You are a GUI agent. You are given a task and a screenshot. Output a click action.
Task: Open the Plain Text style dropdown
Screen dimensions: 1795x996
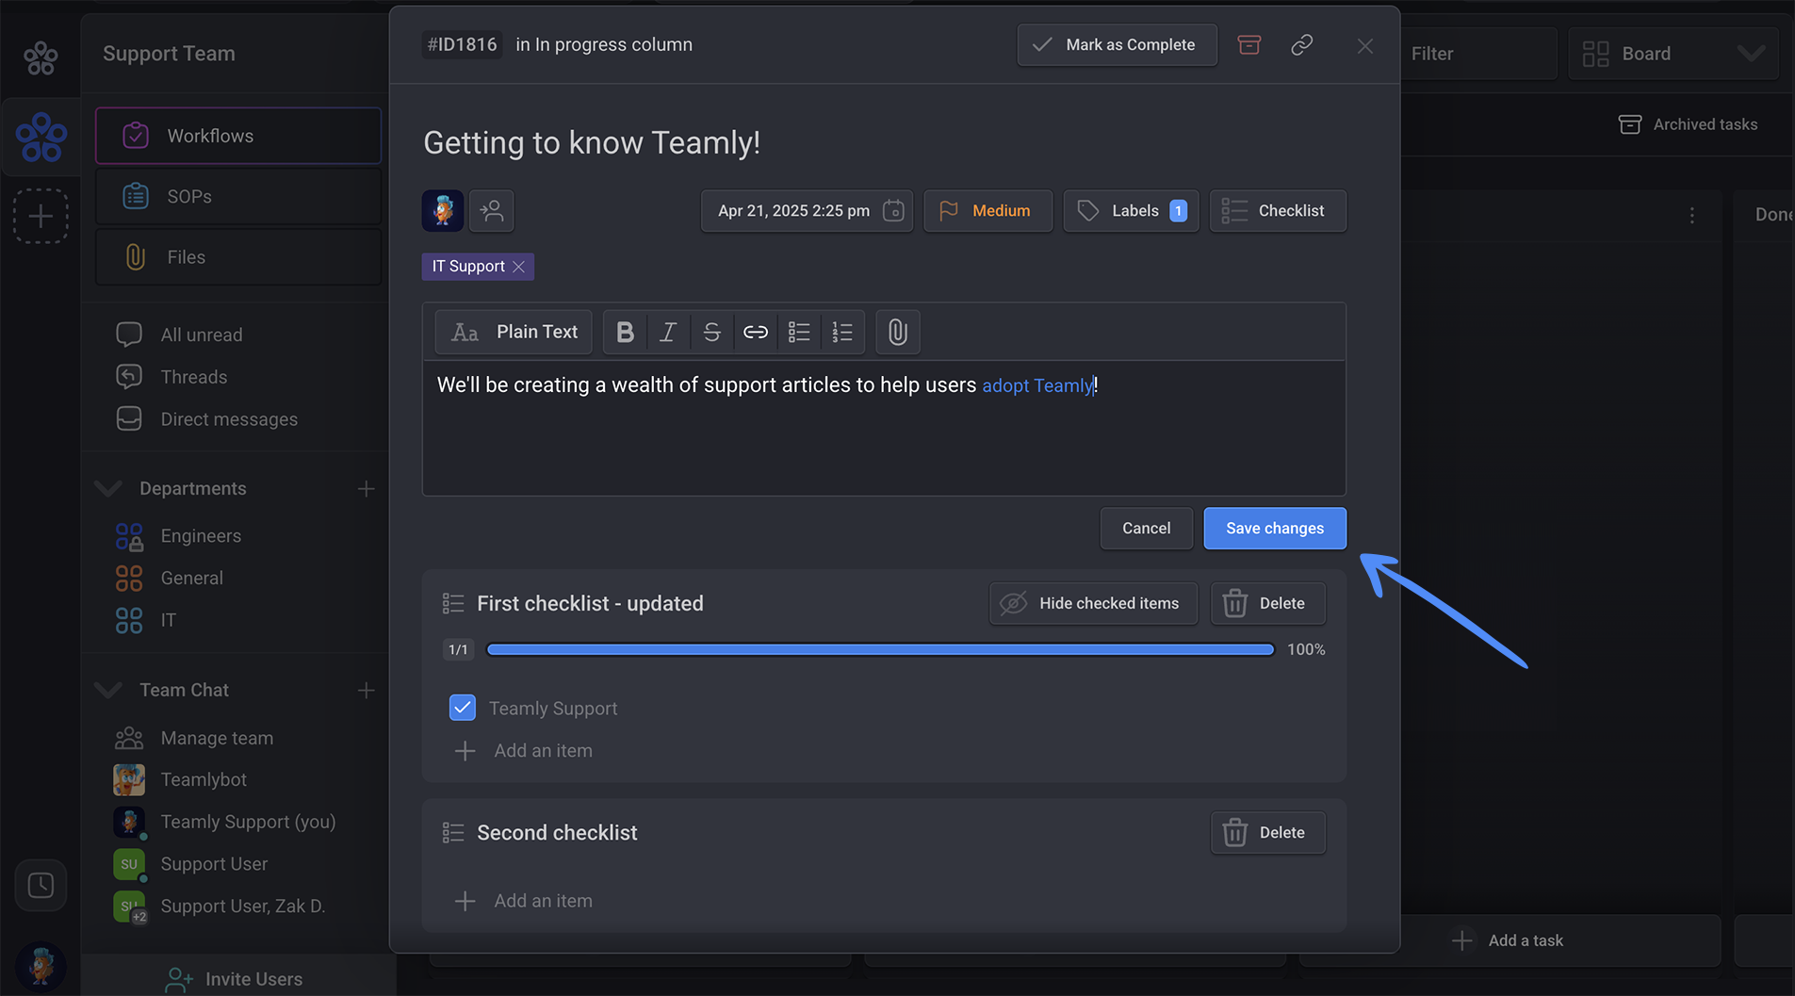pos(514,332)
